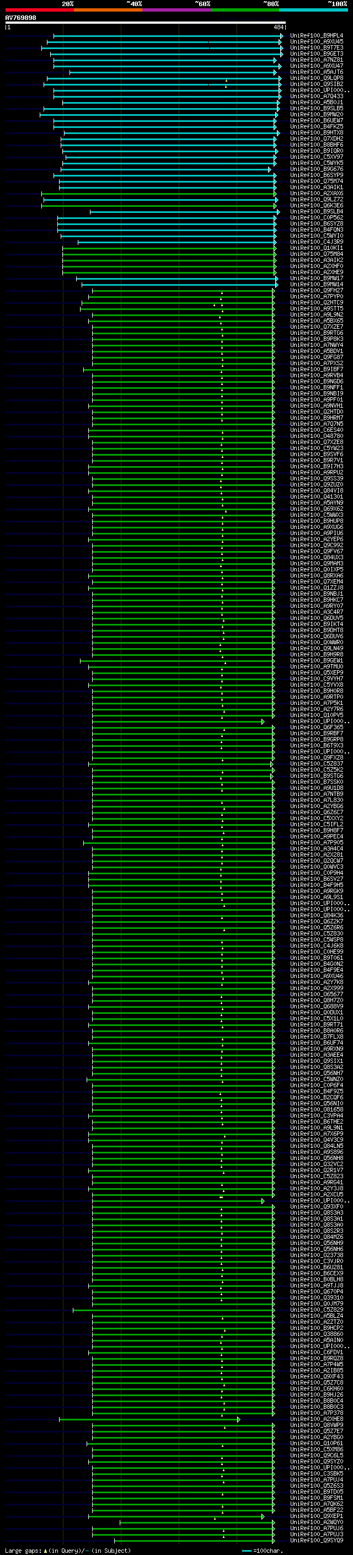Select hit label UniRef100_Q75M74
This screenshot has width=353, height=1555.
[x=317, y=181]
